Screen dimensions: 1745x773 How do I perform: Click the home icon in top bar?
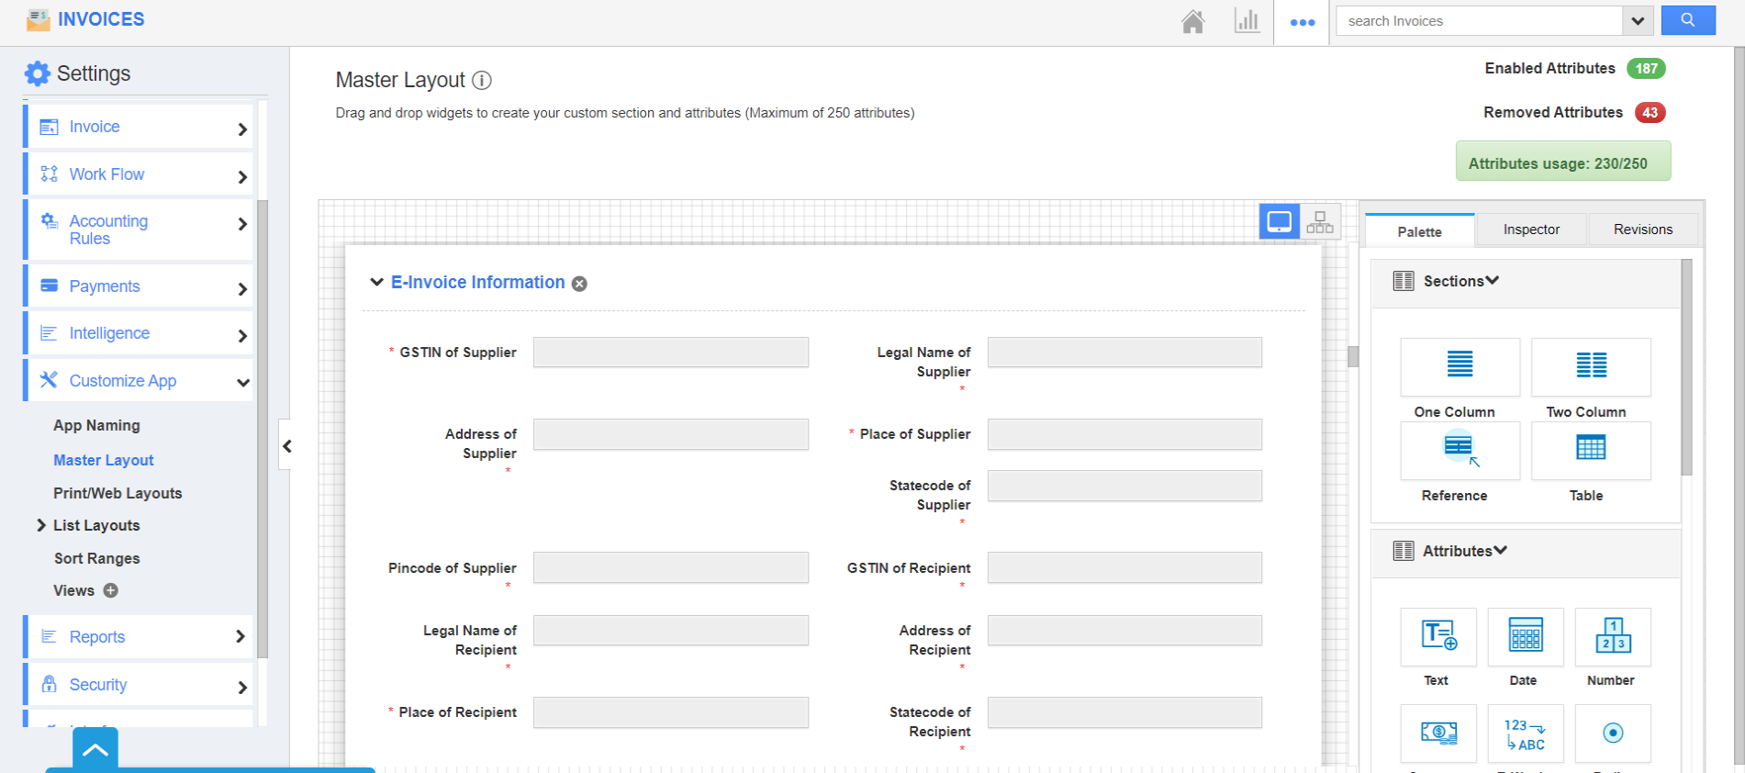tap(1192, 21)
